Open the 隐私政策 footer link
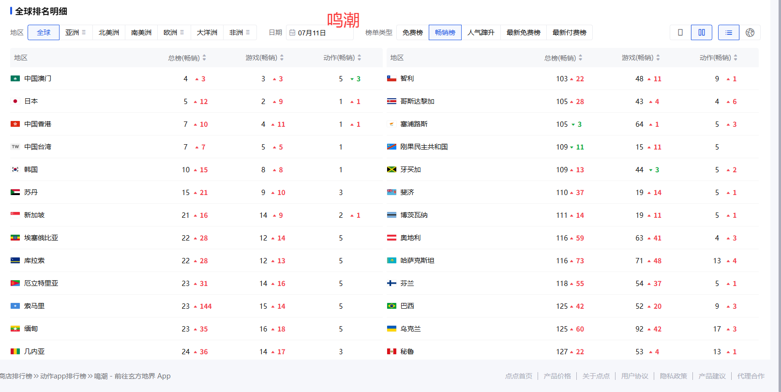Viewport: 781px width, 392px height. pos(674,376)
